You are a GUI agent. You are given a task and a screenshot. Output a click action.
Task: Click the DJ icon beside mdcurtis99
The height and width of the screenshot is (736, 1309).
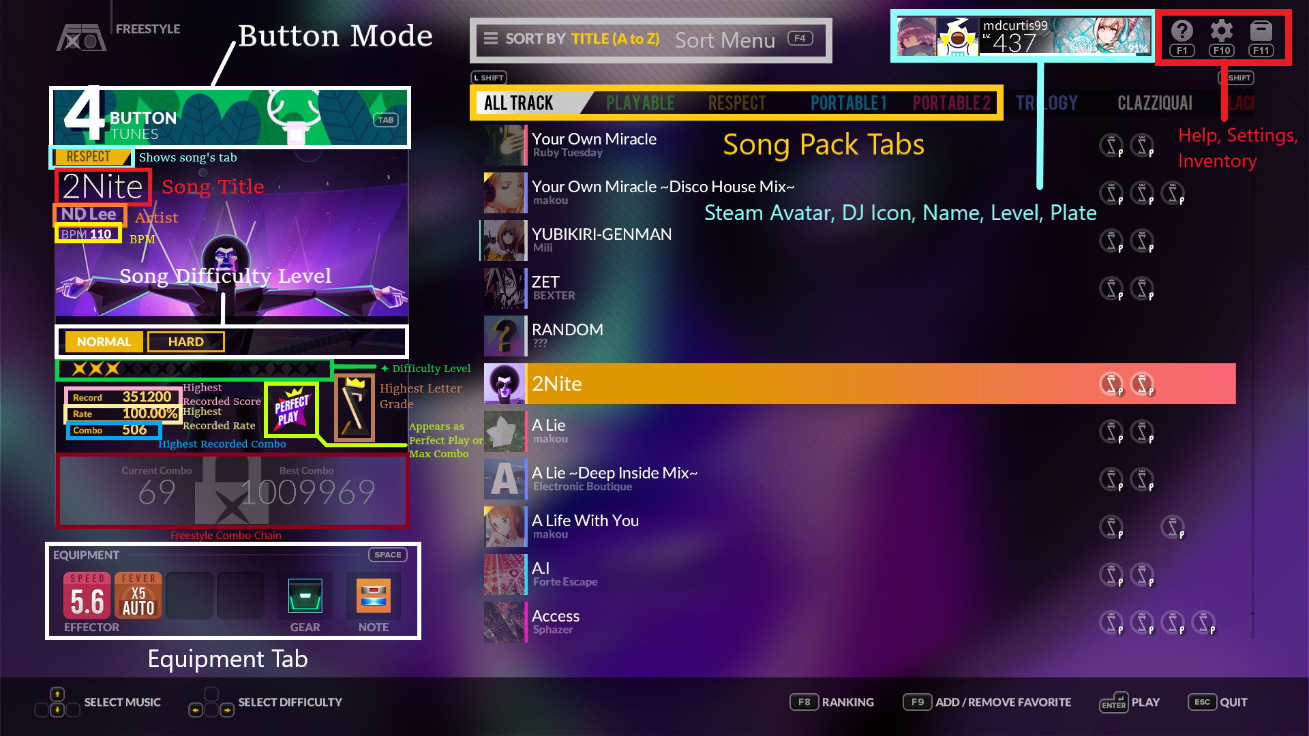957,37
